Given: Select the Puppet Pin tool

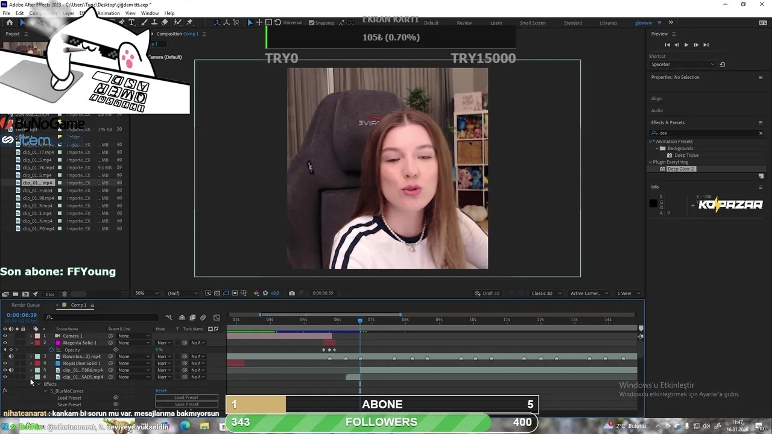Looking at the screenshot, I should [189, 22].
